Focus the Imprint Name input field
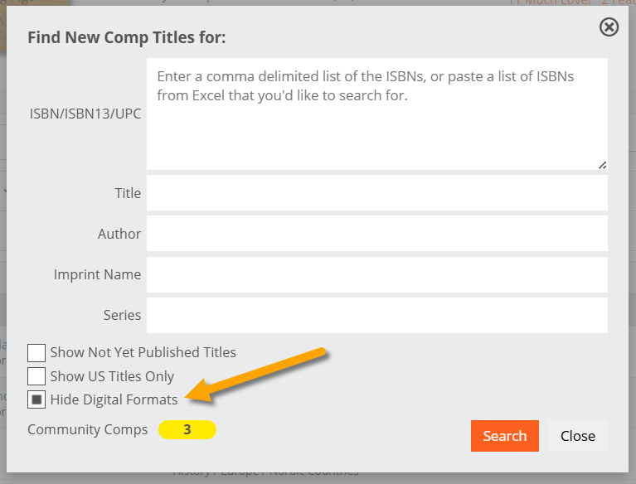Screen dimensions: 636x484 coord(376,274)
